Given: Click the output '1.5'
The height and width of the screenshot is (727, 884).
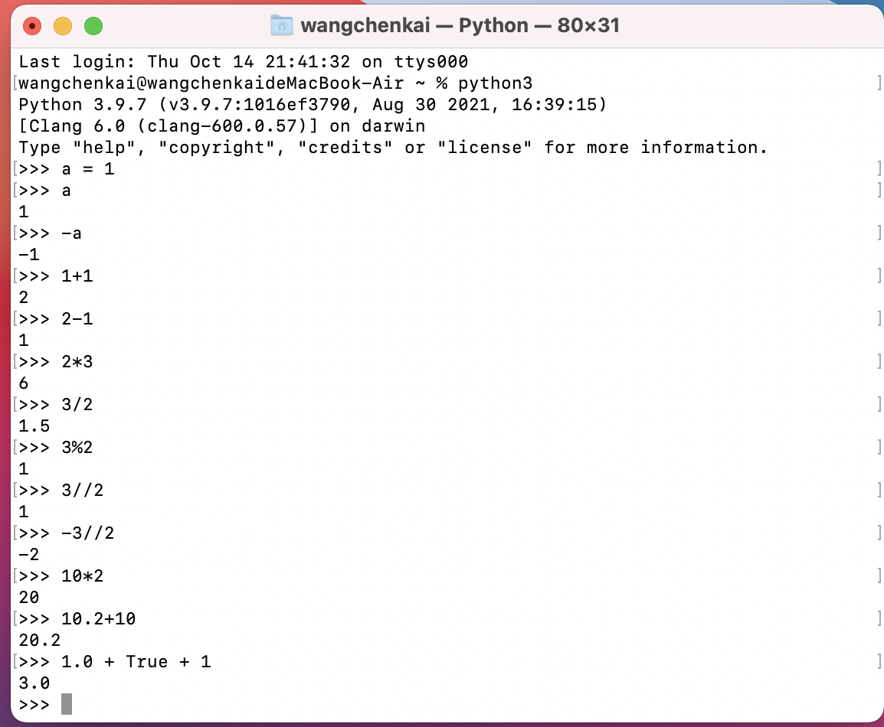Looking at the screenshot, I should click(34, 426).
